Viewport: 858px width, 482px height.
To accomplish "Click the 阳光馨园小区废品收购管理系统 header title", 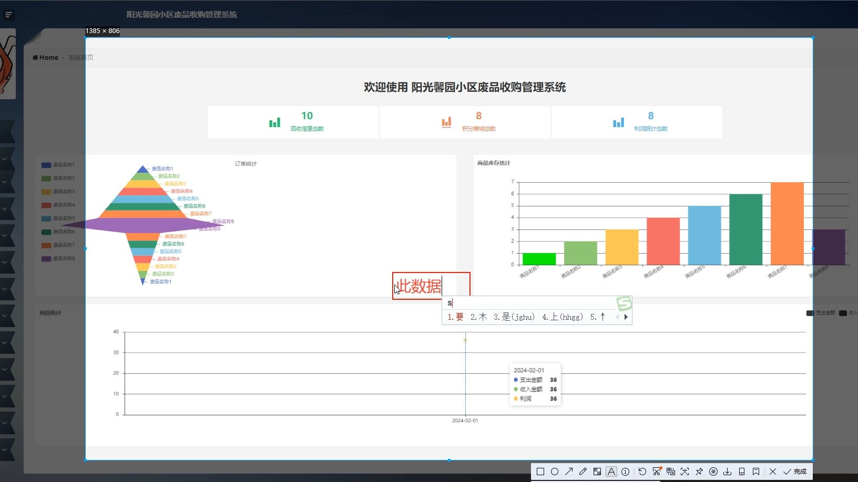I will click(182, 15).
